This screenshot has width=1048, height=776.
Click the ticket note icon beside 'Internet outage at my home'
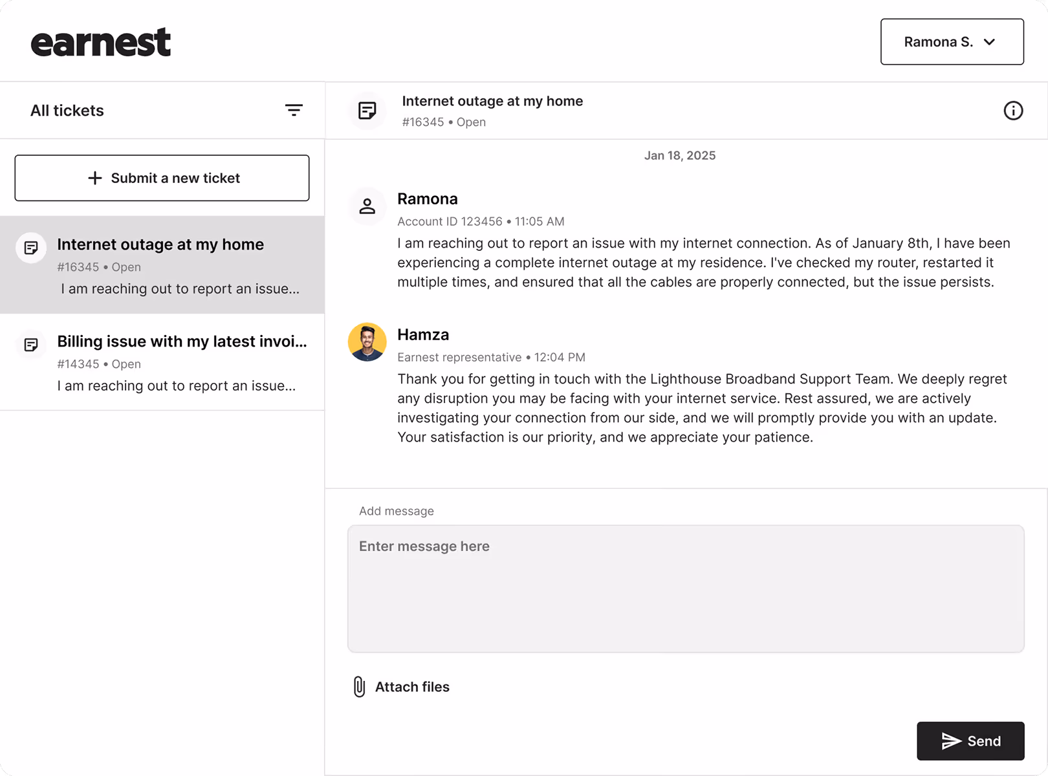point(30,248)
